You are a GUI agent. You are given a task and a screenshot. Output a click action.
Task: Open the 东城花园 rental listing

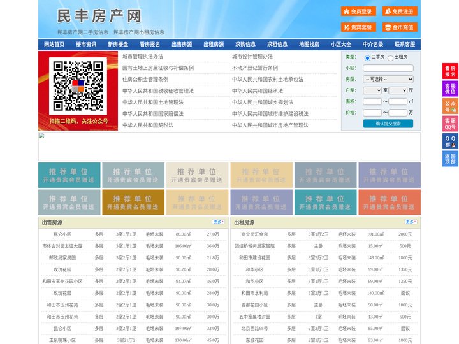[x=254, y=340]
